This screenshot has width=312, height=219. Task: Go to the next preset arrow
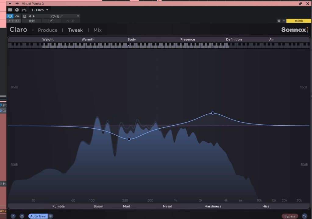point(34,16)
